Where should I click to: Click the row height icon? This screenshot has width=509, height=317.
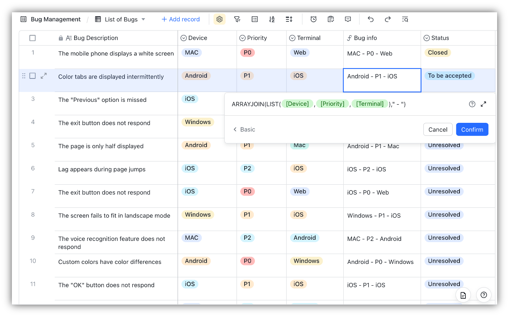coord(289,19)
